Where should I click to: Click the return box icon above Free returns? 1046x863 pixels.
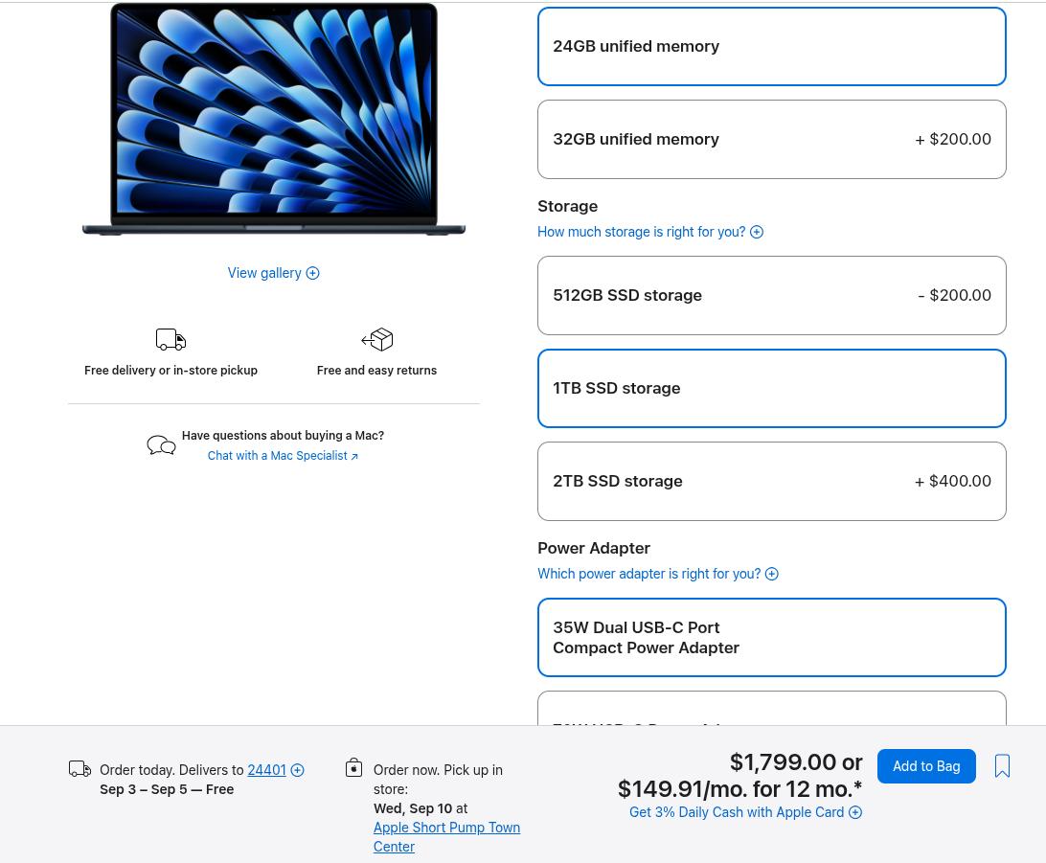click(376, 339)
